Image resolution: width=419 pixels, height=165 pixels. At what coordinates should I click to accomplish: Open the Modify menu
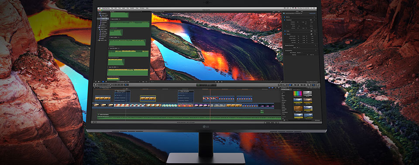pyautogui.click(x=132, y=8)
